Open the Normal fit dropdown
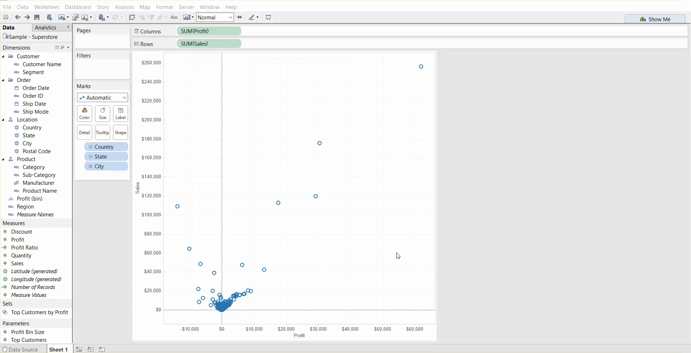Image resolution: width=691 pixels, height=353 pixels. pos(215,17)
